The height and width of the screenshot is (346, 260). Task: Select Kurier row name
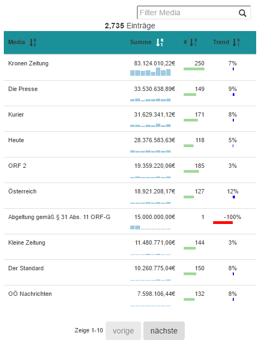[16, 114]
